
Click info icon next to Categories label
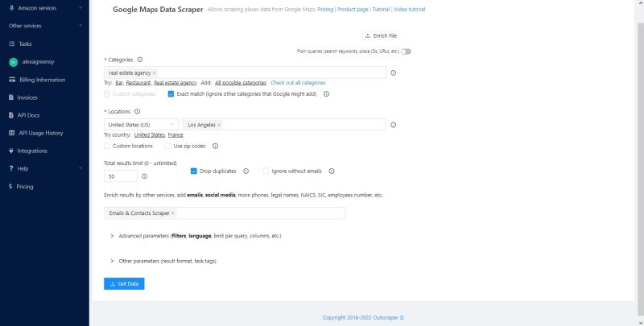pos(139,60)
